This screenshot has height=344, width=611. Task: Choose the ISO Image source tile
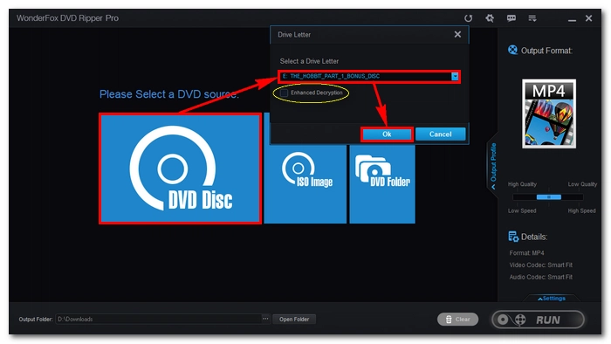click(305, 184)
